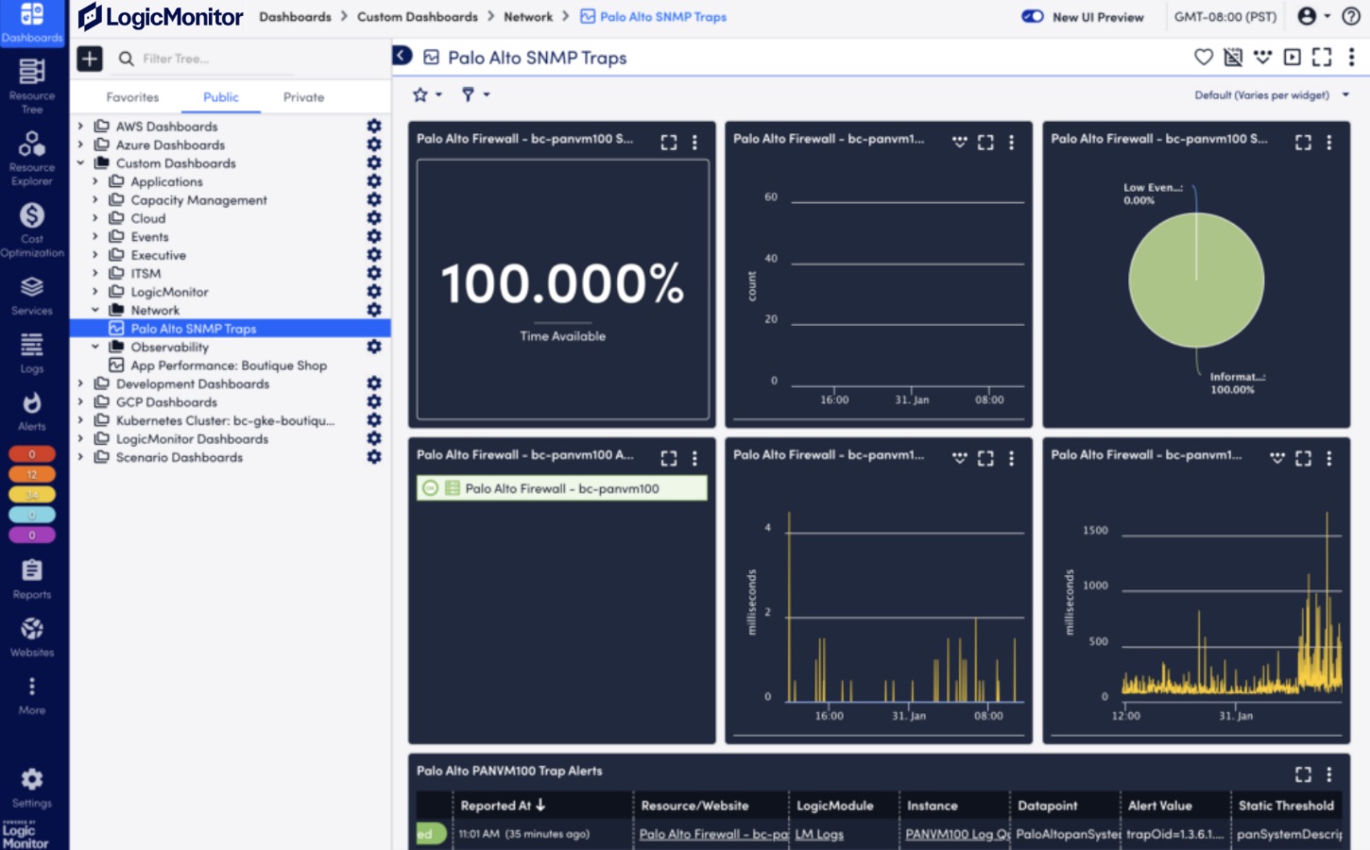Open gear settings for AWS Dashboards

coord(374,127)
